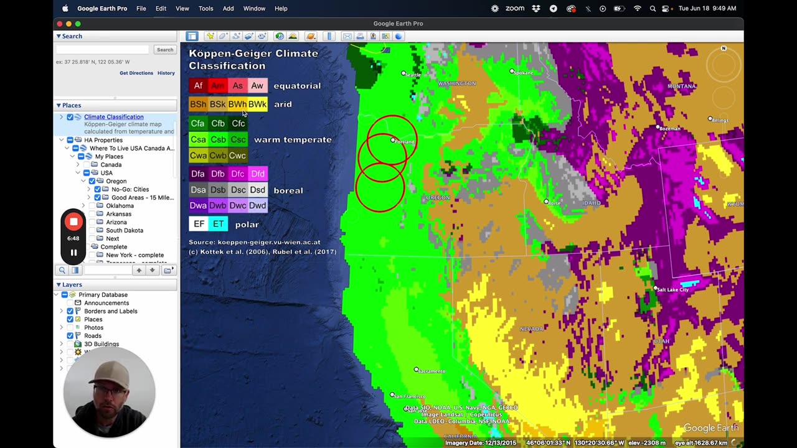Viewport: 797px width, 448px height.
Task: Expand the Canada folder
Action: point(78,165)
